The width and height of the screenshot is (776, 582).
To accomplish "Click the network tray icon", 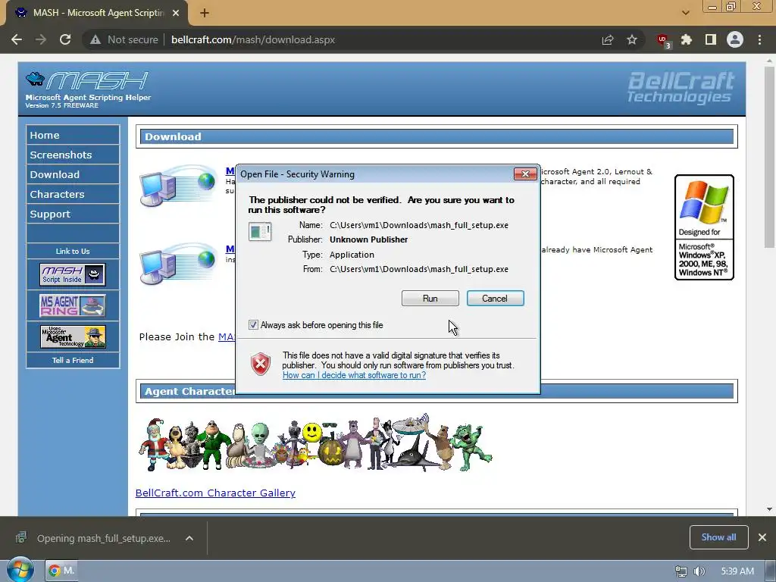I will [x=681, y=571].
